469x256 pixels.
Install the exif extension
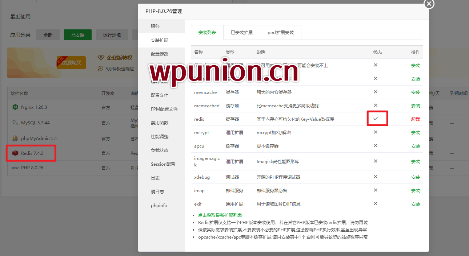(416, 204)
